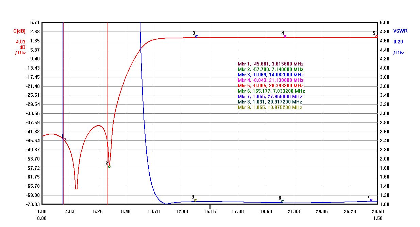Click the Mkr 6 legend entry showing 155.177
420x227 pixels.
click(x=271, y=91)
